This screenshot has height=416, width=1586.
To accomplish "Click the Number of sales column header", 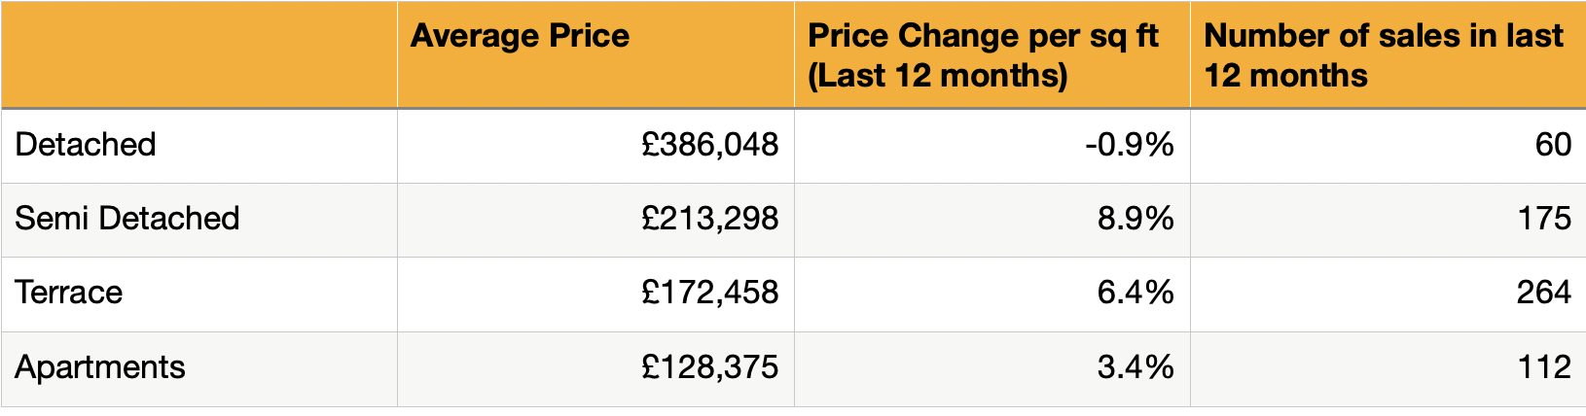I will (x=1383, y=55).
